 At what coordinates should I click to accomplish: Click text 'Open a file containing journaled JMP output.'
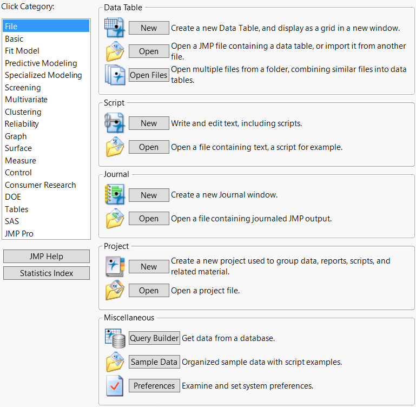click(x=251, y=219)
